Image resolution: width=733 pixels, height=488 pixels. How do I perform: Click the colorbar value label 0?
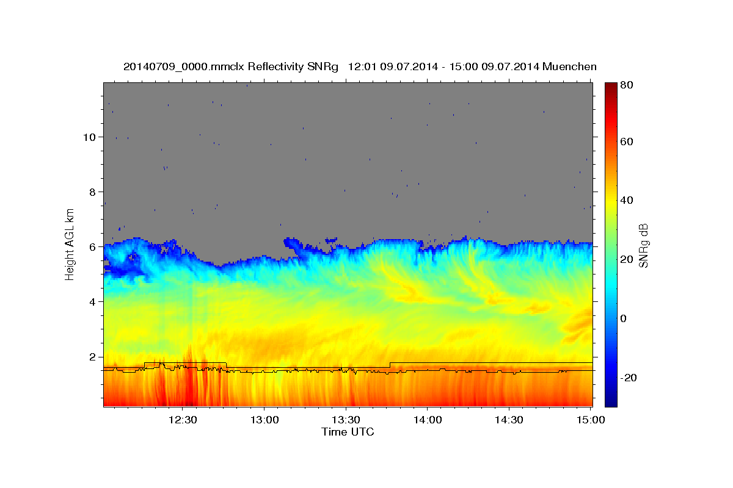624,318
